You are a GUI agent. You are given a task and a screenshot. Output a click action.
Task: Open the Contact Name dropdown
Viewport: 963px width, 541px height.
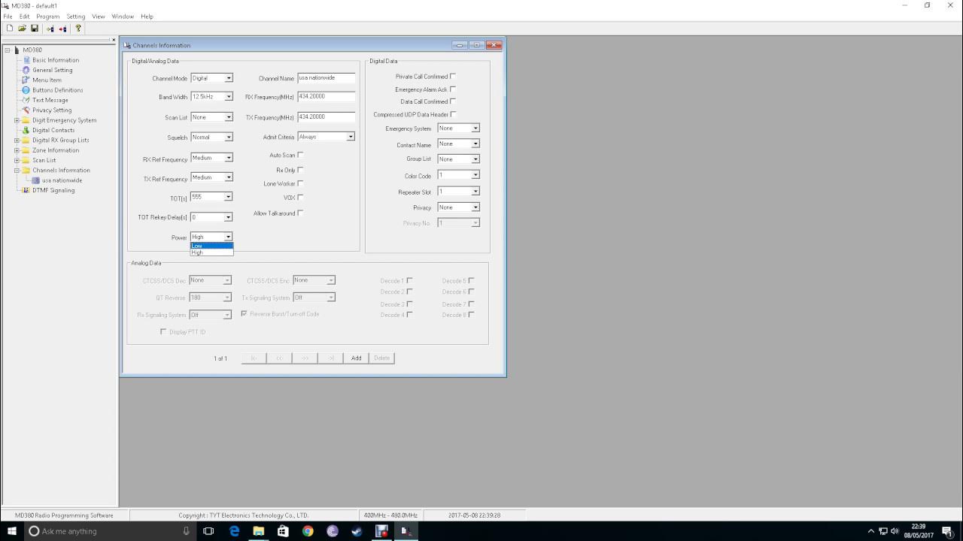pos(475,144)
